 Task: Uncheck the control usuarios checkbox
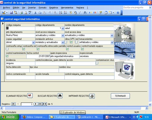pyautogui.click(x=67, y=49)
